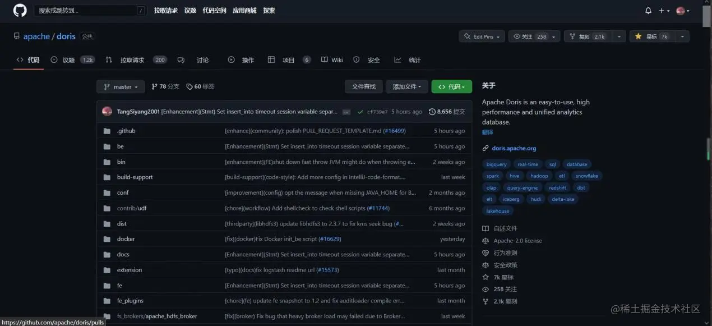Viewport: 712px width, 326px height.
Task: Expand the commit message ellipsis button
Action: pos(346,112)
